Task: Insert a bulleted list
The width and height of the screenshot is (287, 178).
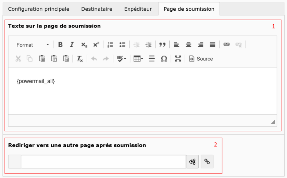Action: (x=122, y=45)
